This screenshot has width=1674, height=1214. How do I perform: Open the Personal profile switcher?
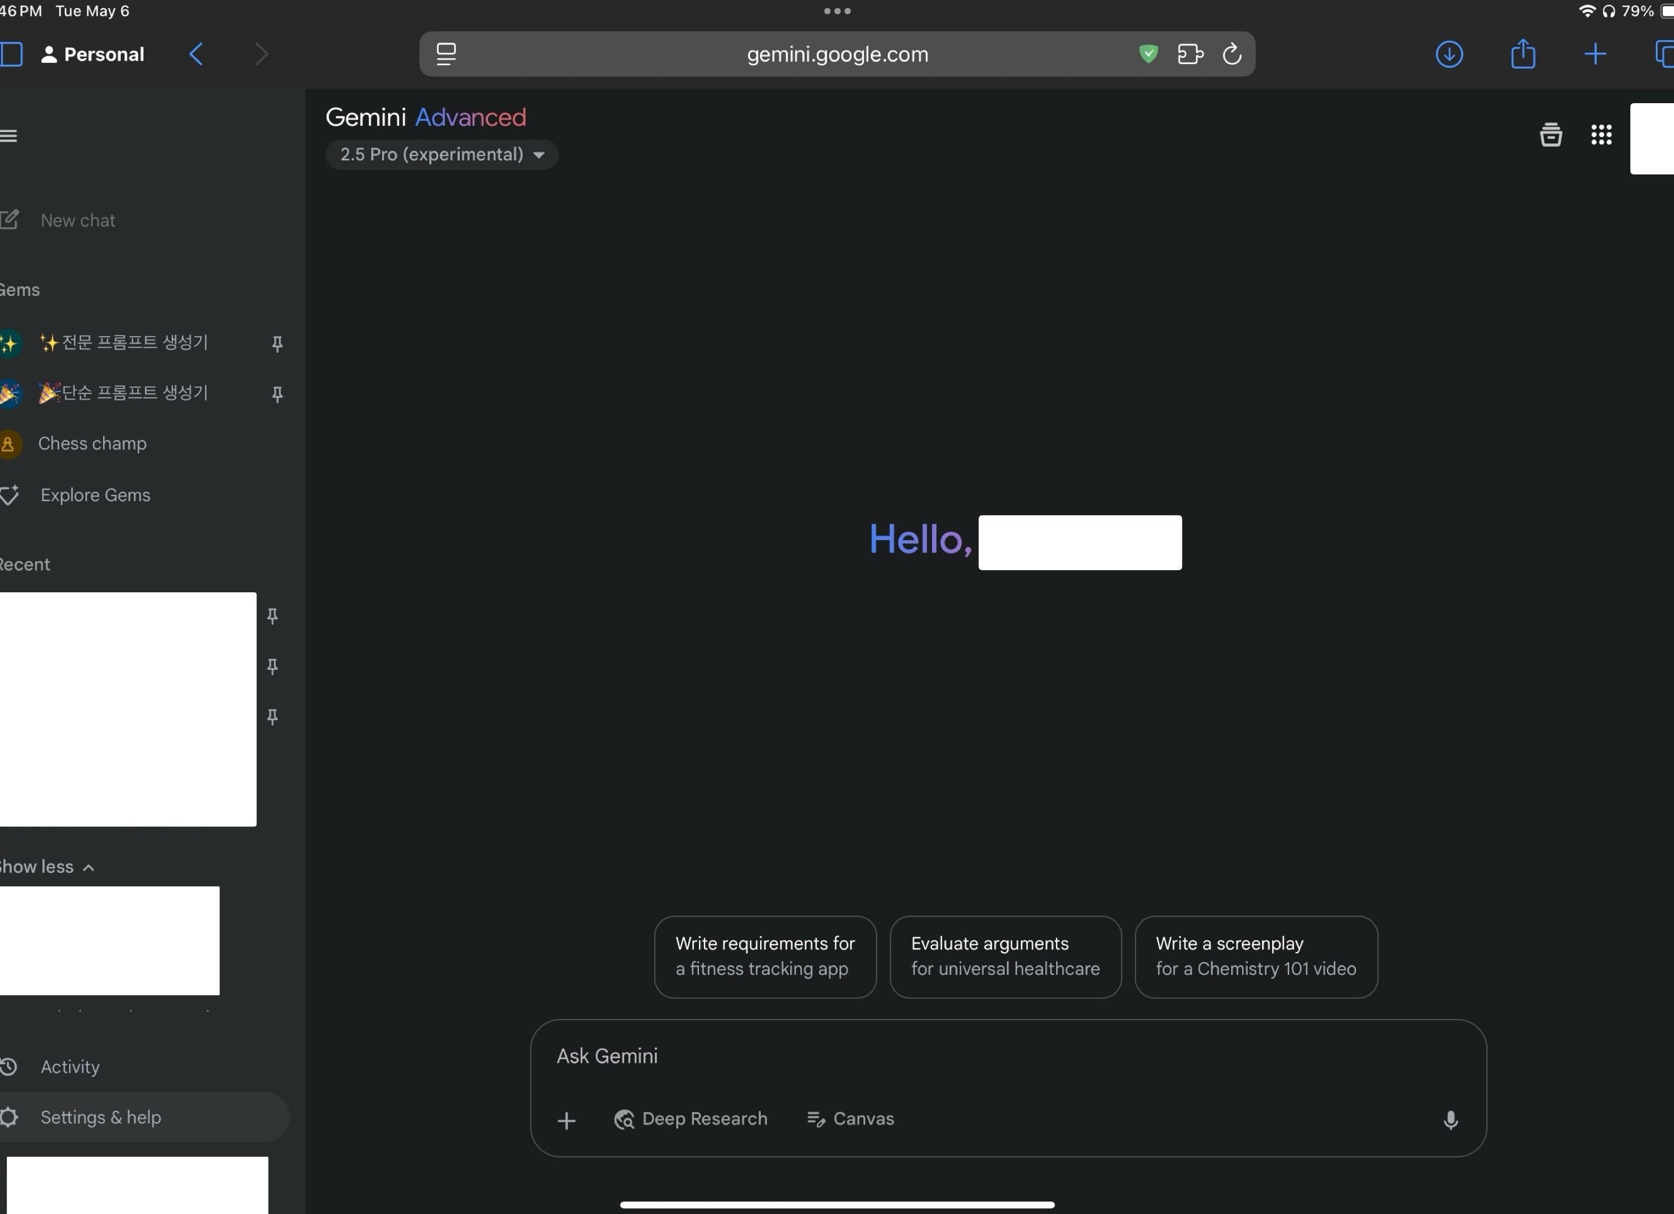pyautogui.click(x=92, y=54)
